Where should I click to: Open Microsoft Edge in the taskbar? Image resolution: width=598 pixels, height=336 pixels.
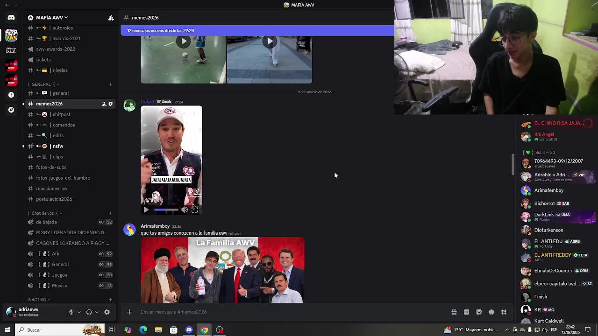click(x=143, y=330)
